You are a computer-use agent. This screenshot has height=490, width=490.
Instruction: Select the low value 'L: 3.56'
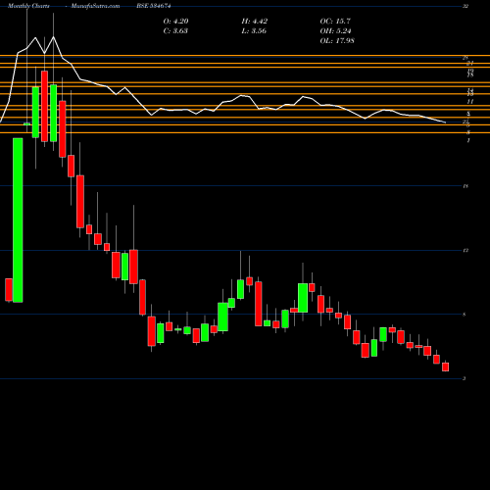[x=254, y=31]
